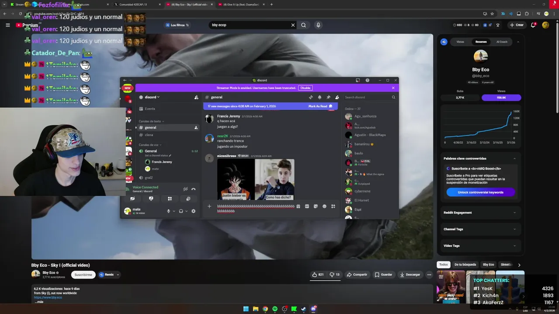
Task: Click Francis Jeremy in voice channel
Action: pyautogui.click(x=162, y=162)
